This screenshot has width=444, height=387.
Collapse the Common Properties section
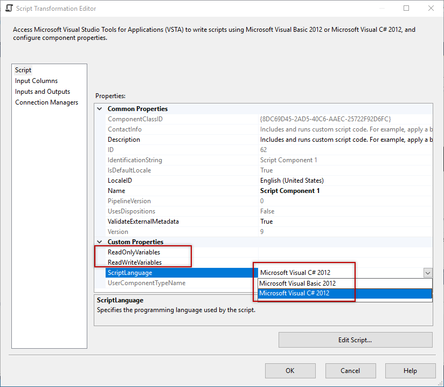point(99,108)
